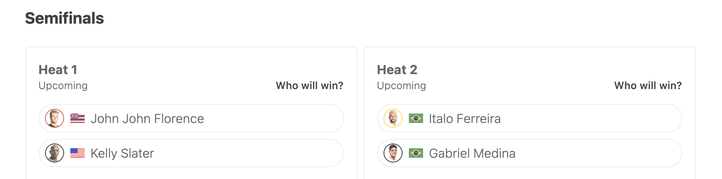Image resolution: width=722 pixels, height=179 pixels.
Task: Open the Heat 1 title
Action: (58, 70)
